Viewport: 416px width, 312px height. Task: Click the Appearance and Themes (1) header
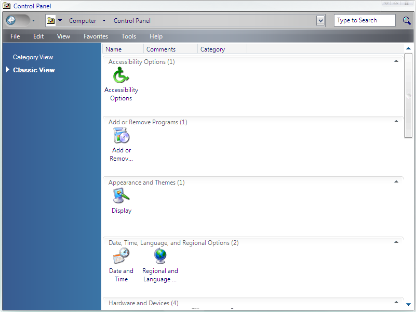[x=146, y=183]
